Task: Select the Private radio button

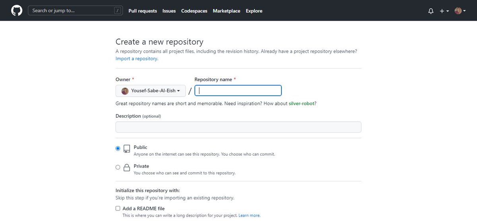Action: (x=118, y=167)
